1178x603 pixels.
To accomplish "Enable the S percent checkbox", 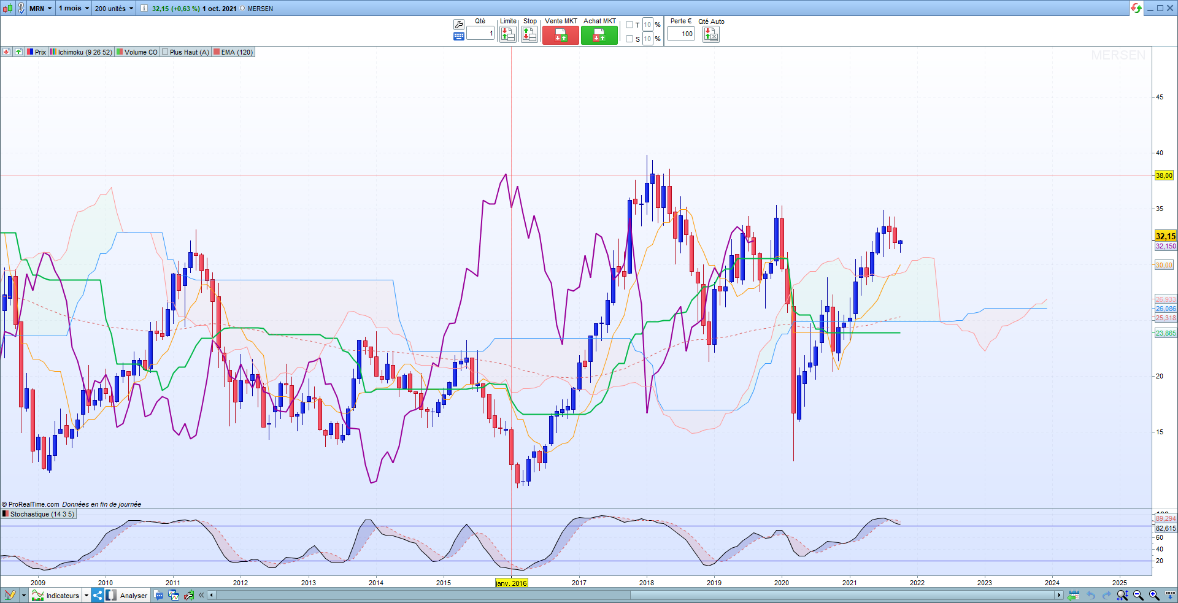I will click(629, 39).
